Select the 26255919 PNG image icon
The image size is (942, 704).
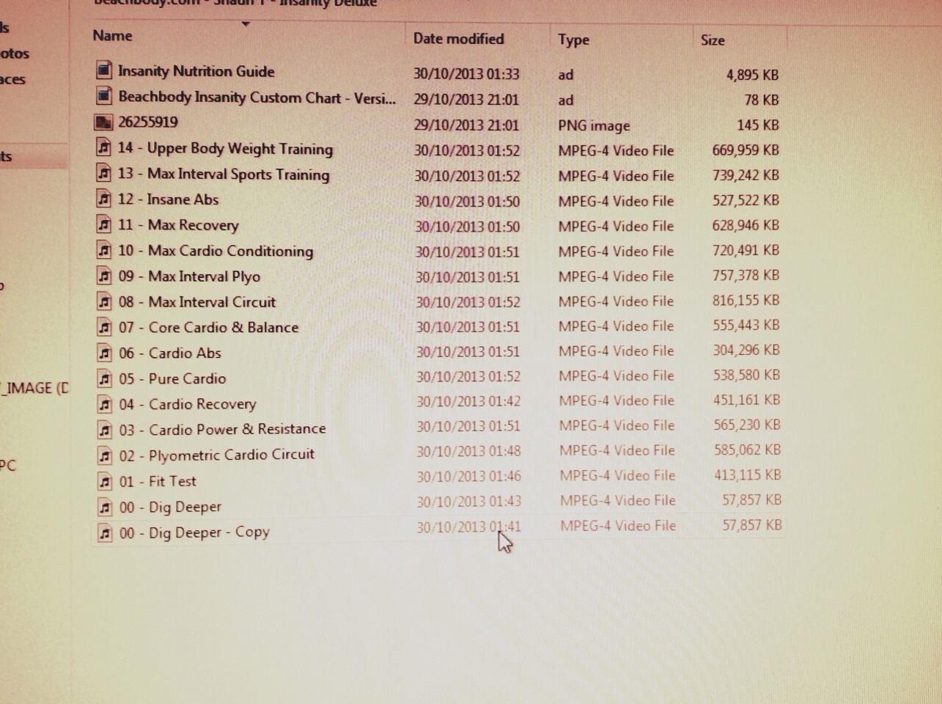coord(104,122)
